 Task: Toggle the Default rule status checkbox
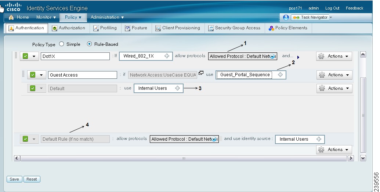[32, 88]
